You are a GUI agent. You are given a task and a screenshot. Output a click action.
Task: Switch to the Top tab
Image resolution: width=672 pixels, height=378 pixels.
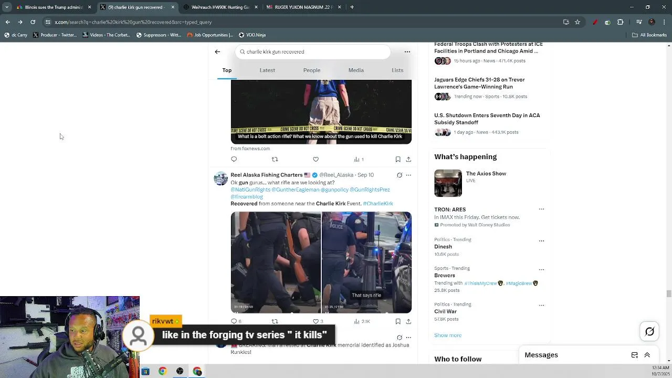point(227,70)
